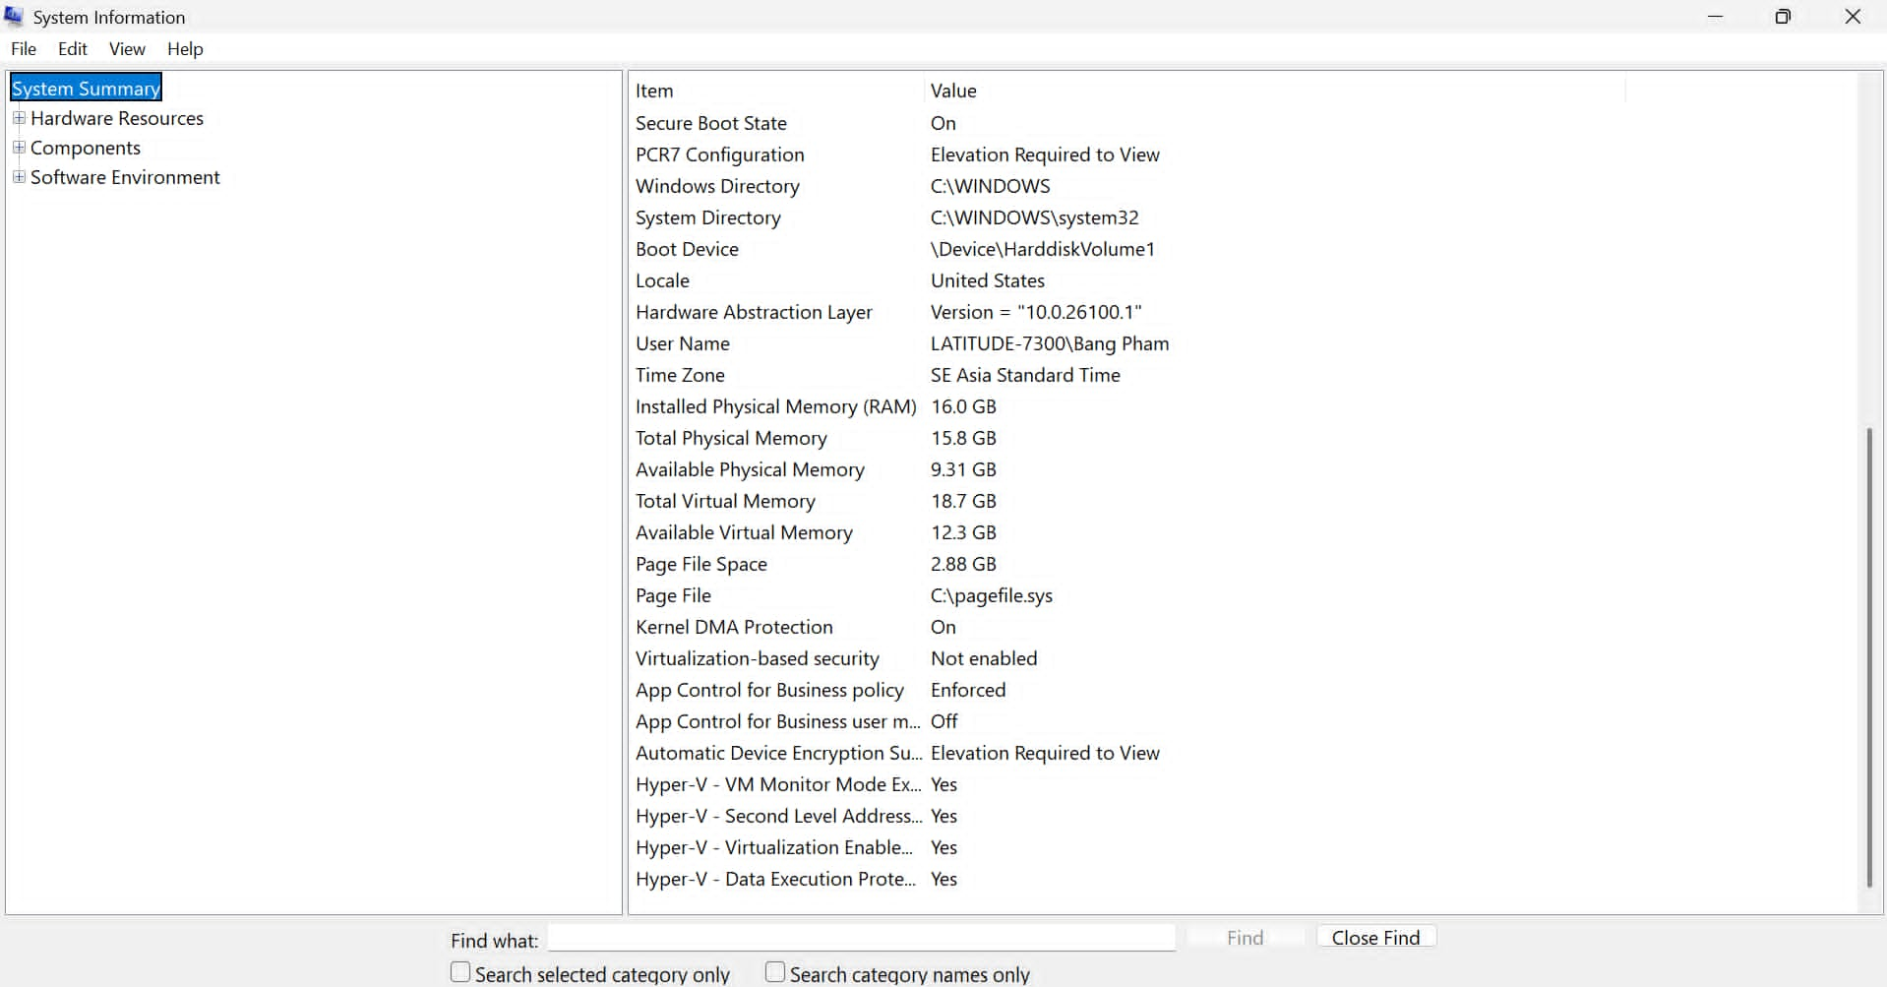Click the System Information app icon in title bar

(14, 17)
